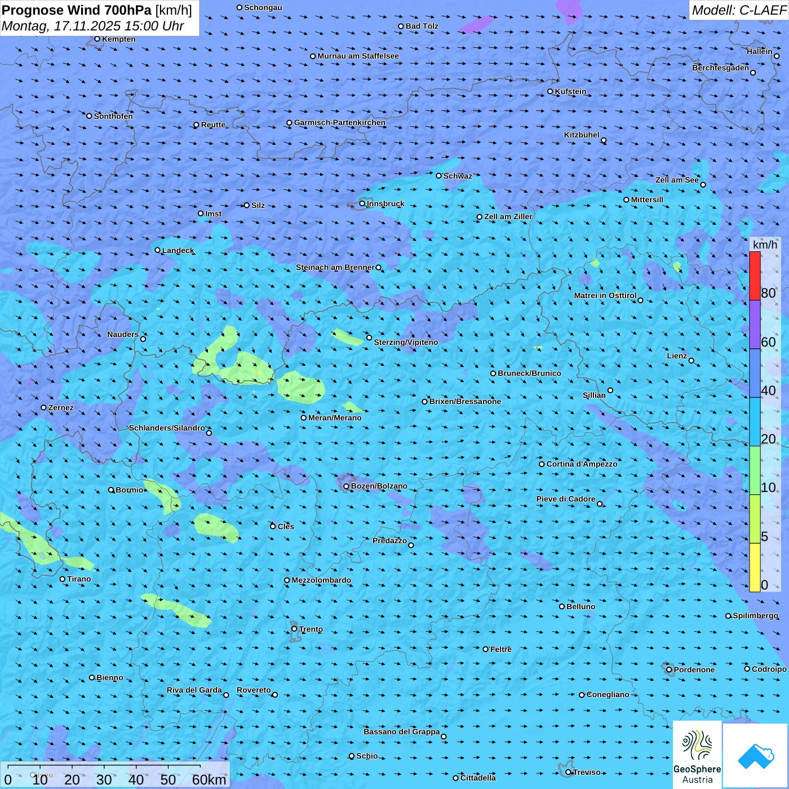Click the 'Meran/Merano' label
This screenshot has height=789, width=789.
click(x=335, y=418)
